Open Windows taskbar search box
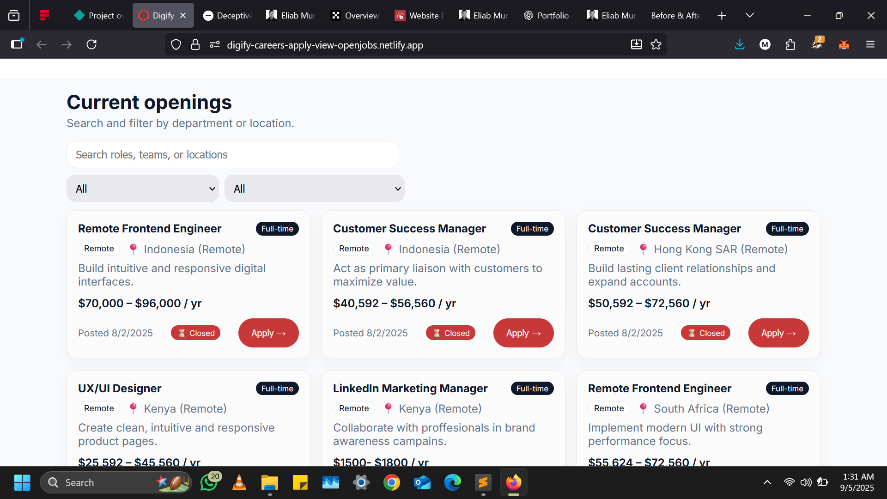This screenshot has width=887, height=499. [115, 482]
